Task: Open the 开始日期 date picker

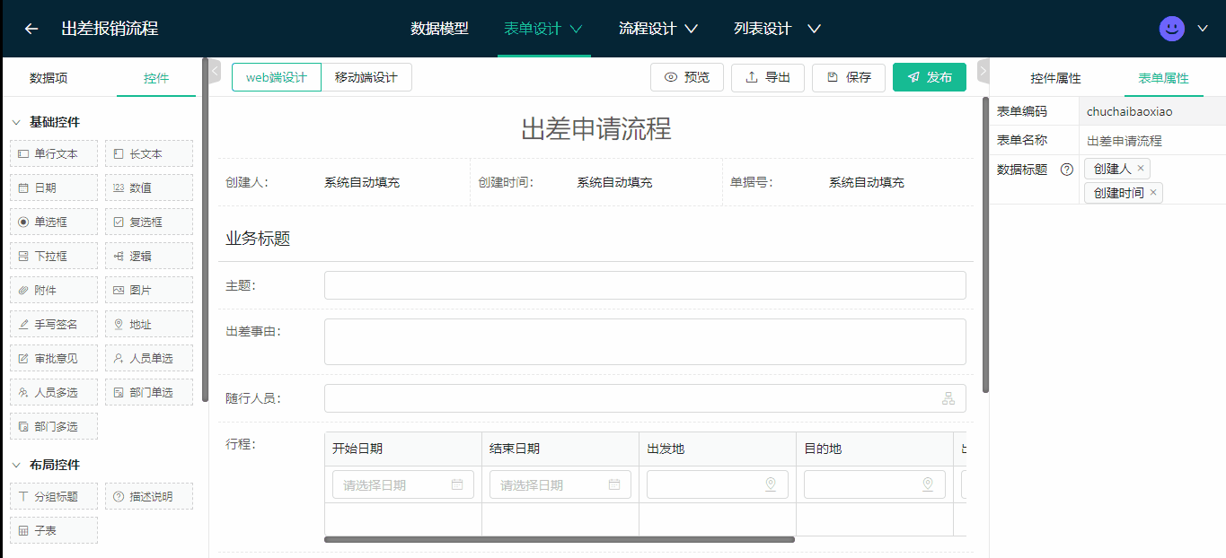Action: tap(403, 484)
